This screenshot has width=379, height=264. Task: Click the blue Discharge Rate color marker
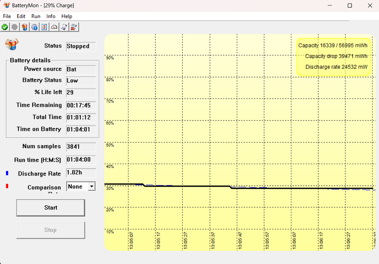7,173
